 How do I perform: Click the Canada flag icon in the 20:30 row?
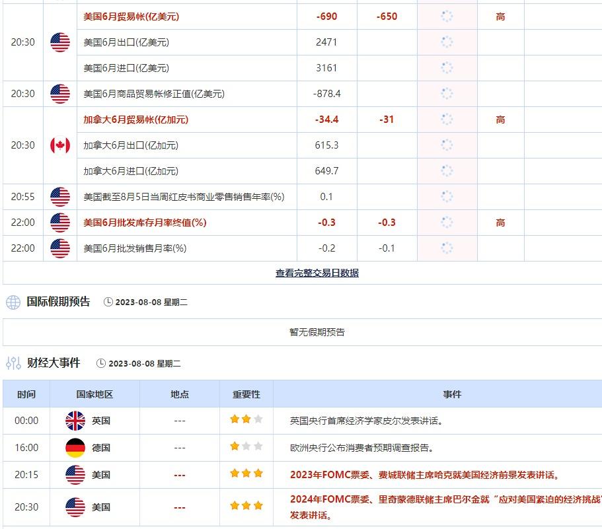pos(60,145)
